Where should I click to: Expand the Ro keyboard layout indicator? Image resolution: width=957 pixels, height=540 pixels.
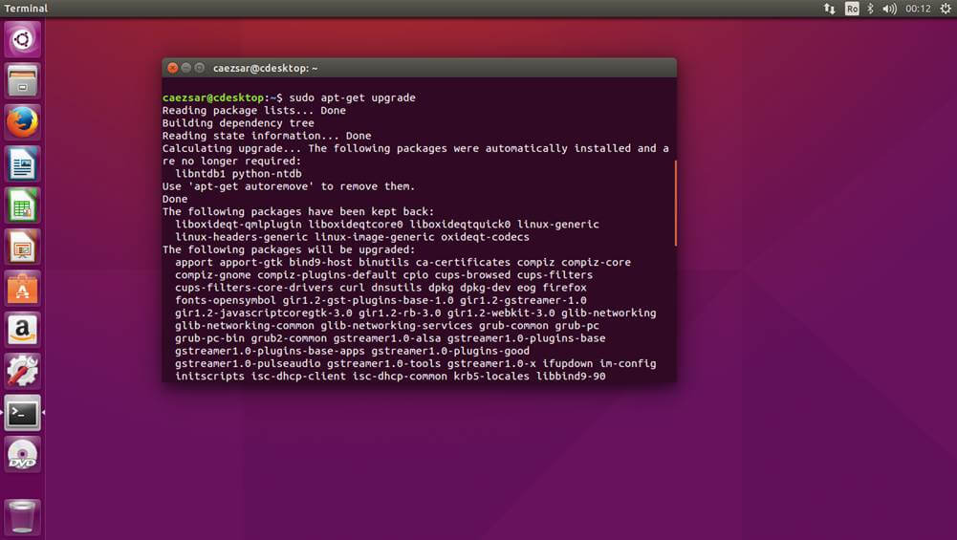(852, 9)
